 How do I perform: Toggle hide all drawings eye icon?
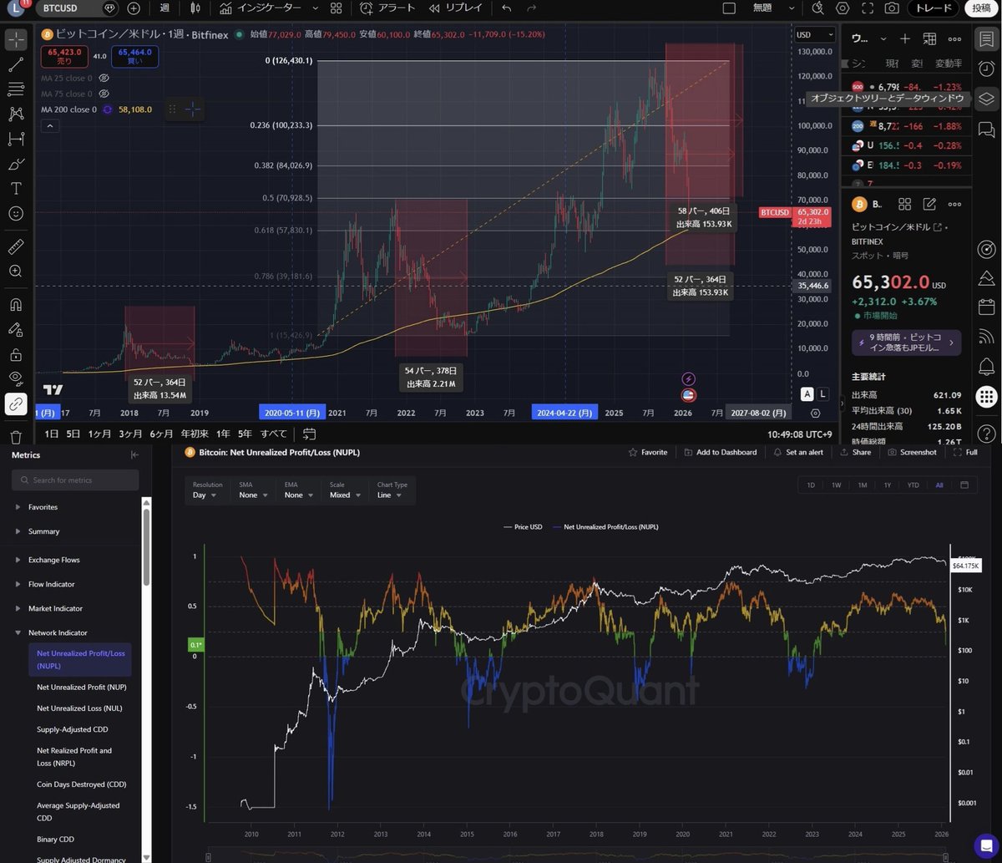16,379
